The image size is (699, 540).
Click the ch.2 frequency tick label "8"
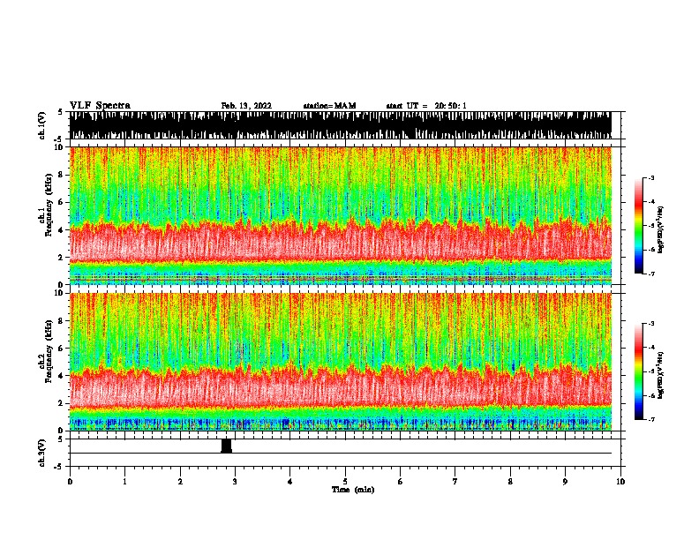(61, 321)
